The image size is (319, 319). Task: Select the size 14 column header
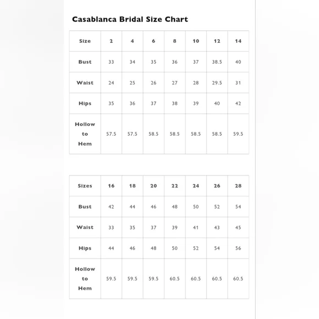pyautogui.click(x=238, y=41)
